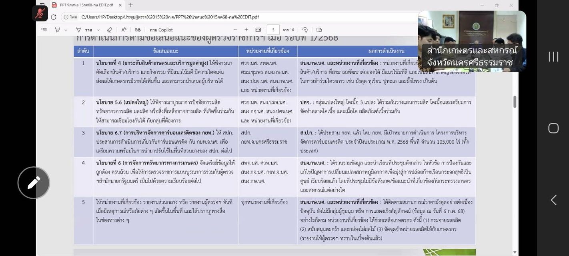Select the วาด drawing tool

coord(85,29)
